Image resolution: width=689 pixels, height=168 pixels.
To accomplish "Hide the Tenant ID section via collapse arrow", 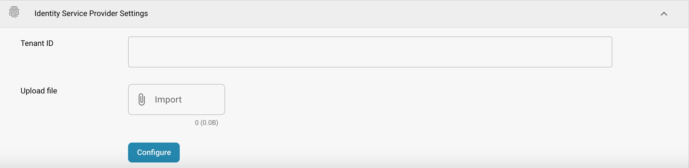I will click(664, 14).
